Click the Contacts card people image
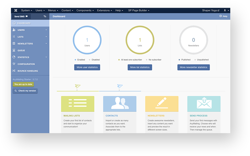This screenshot has height=156, width=250. (x=120, y=104)
